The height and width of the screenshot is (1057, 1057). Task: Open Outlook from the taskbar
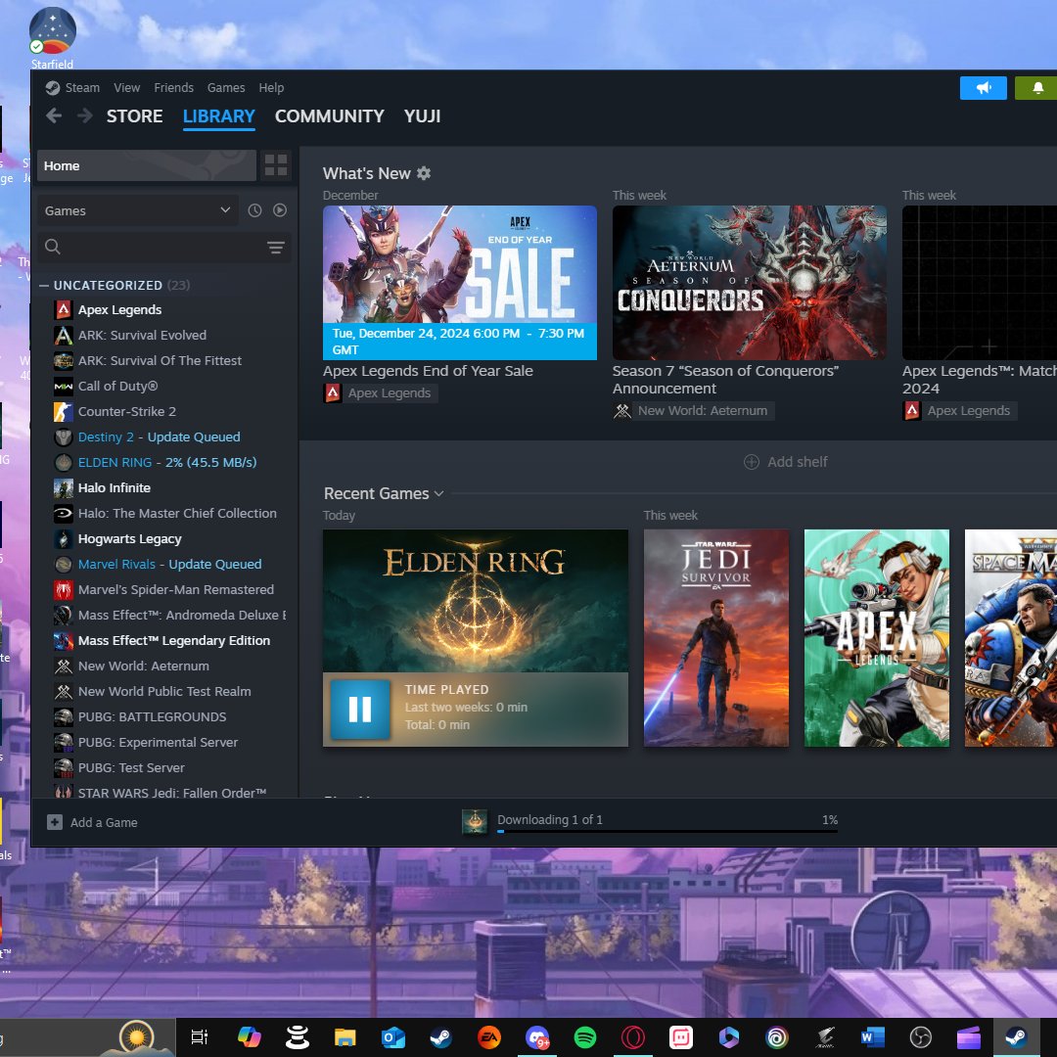pos(393,1036)
